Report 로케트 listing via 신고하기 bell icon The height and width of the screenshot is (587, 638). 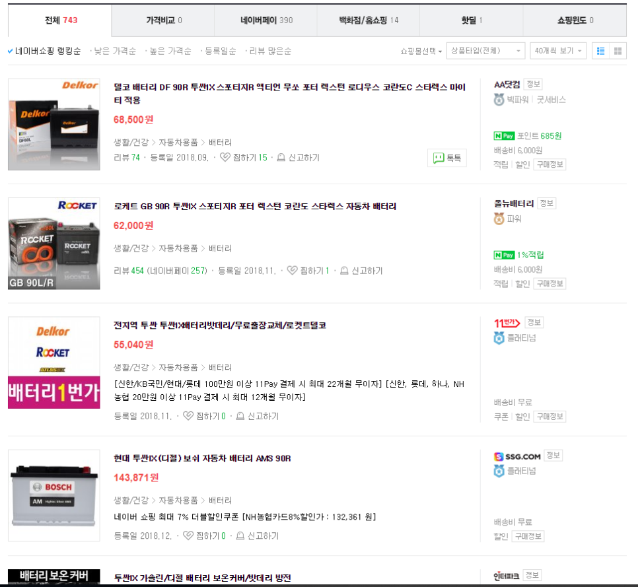344,271
